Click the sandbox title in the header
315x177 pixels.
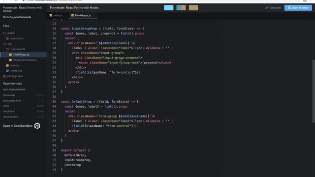pos(74,8)
